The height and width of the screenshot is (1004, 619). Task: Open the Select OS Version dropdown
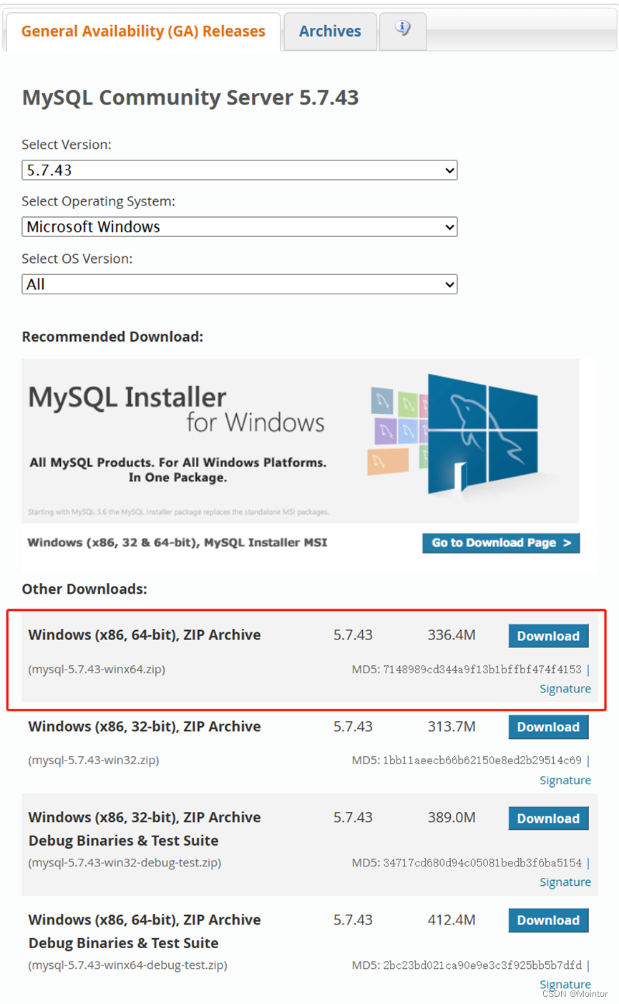239,284
